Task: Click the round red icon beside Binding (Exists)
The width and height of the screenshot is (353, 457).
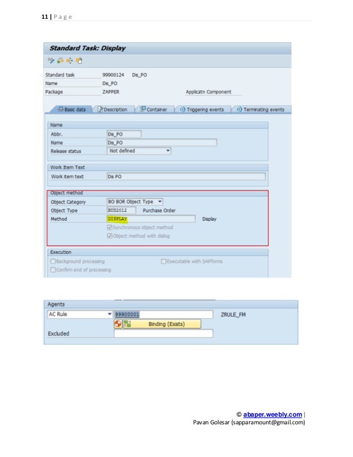Action: (118, 324)
